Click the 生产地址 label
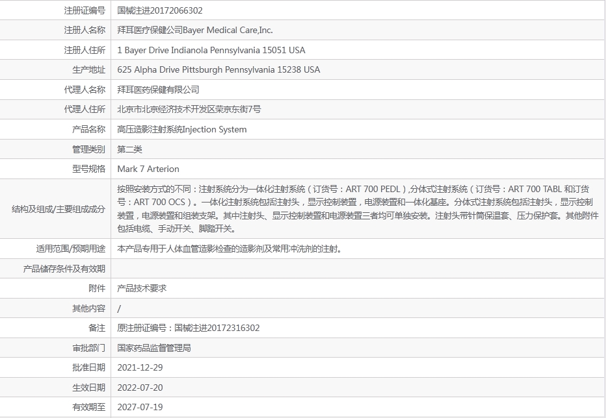 pyautogui.click(x=88, y=70)
